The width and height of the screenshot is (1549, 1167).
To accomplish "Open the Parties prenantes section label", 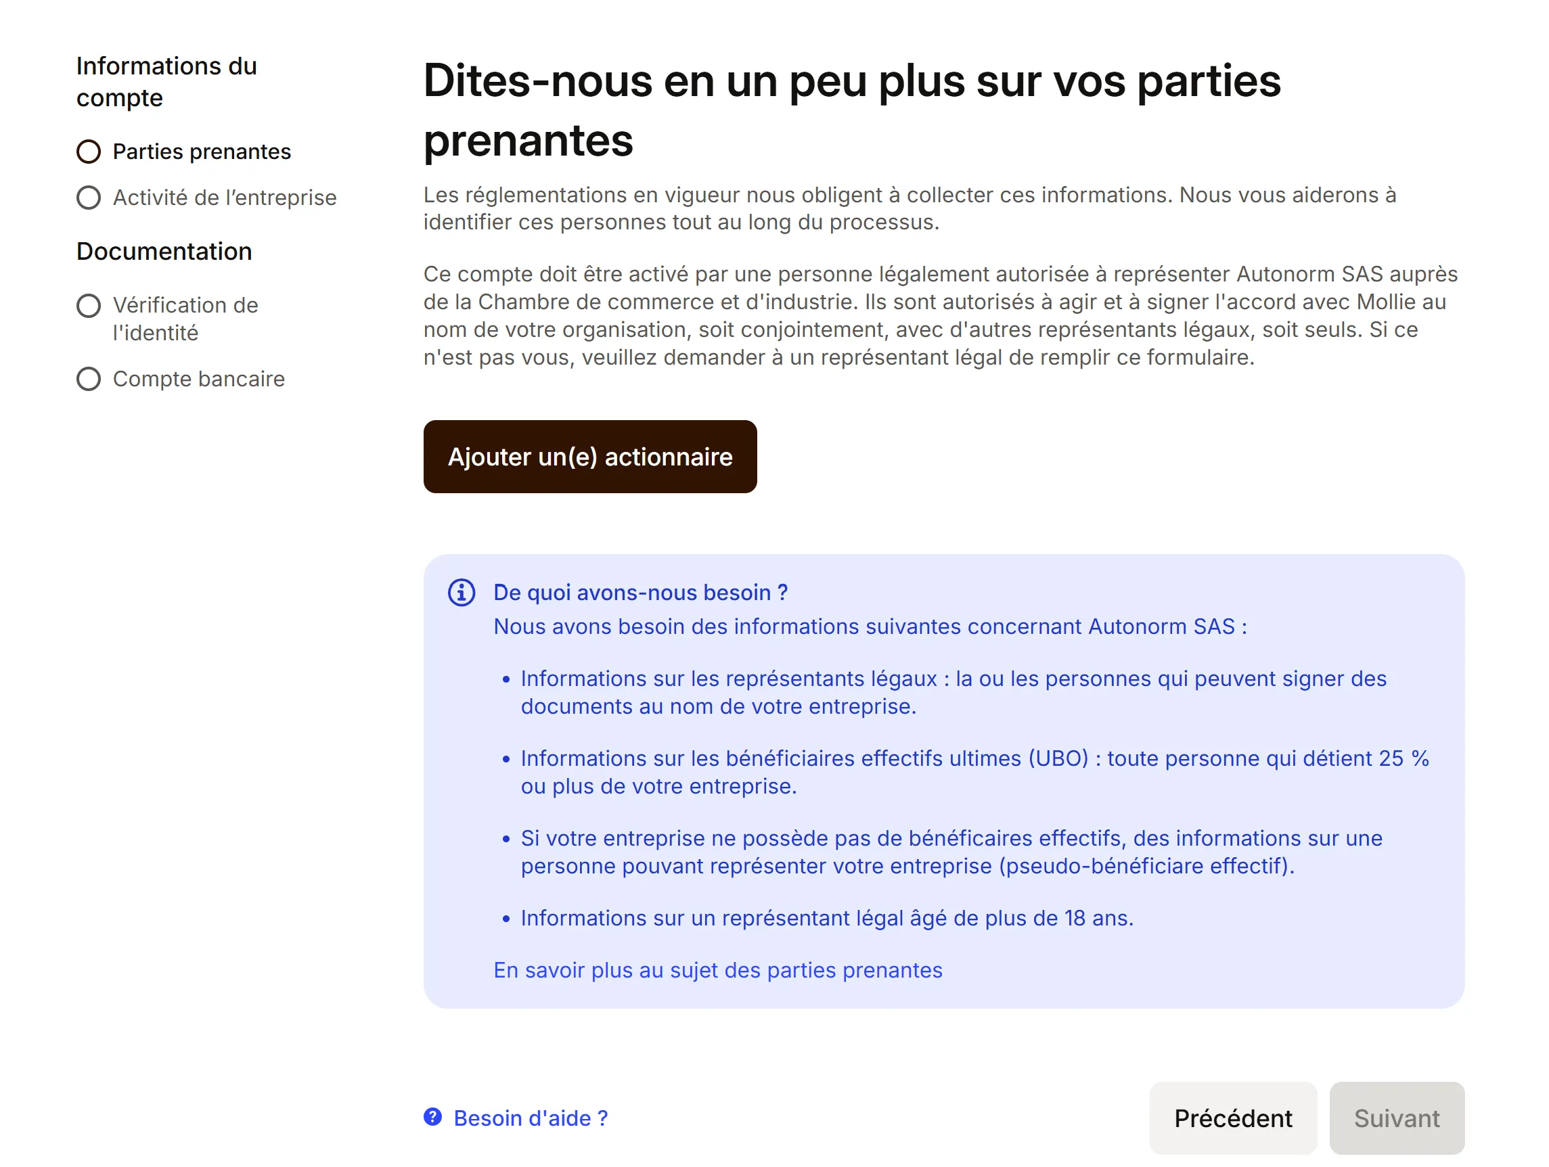I will coord(202,152).
